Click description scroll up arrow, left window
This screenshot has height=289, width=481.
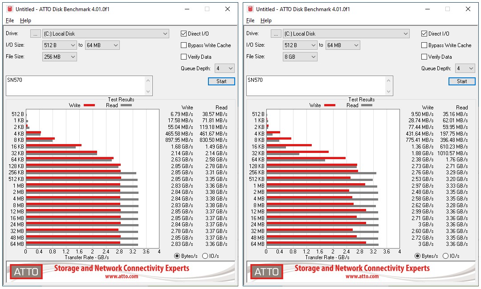coord(148,80)
